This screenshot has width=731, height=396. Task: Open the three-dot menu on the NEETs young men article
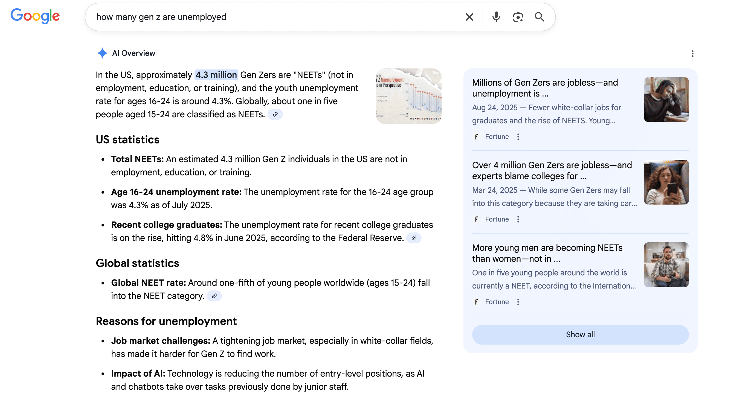point(518,302)
